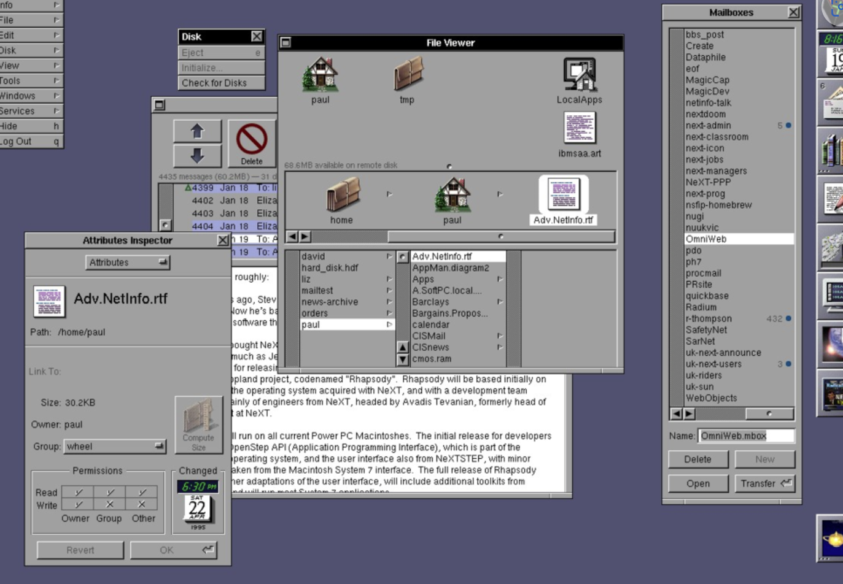Open the Group wheel dropdown
The image size is (843, 584).
click(x=115, y=446)
